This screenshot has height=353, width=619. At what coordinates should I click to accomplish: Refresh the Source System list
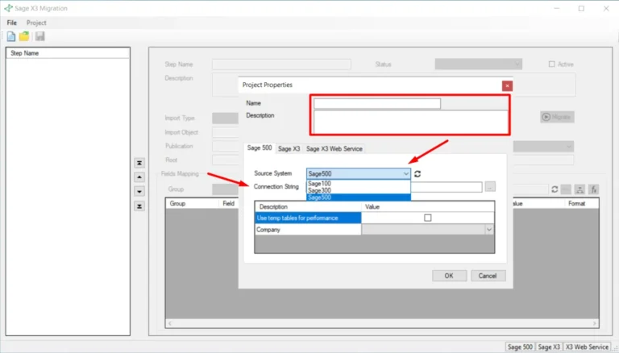tap(418, 174)
